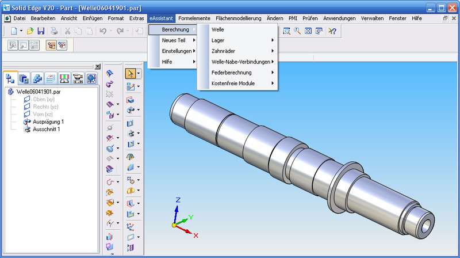Close the EdgeBar panel with X
Image resolution: width=460 pixels, height=258 pixels.
[97, 67]
